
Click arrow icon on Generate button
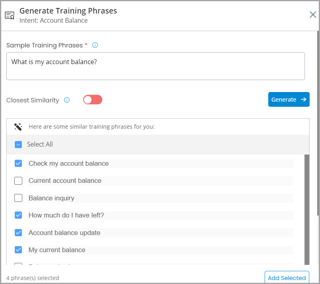304,100
